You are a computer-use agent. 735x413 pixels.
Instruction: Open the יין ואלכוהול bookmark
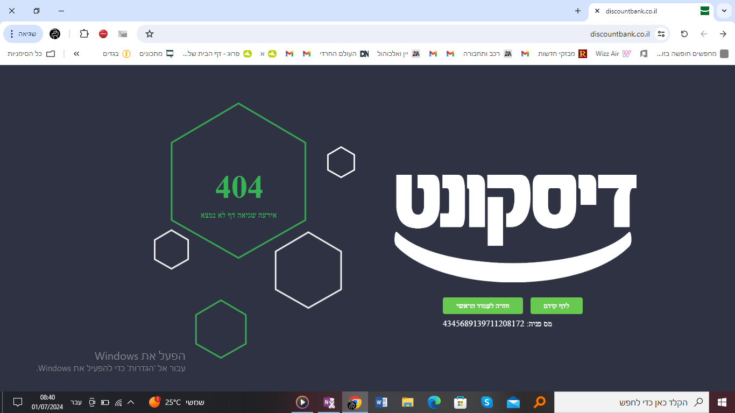tap(398, 54)
